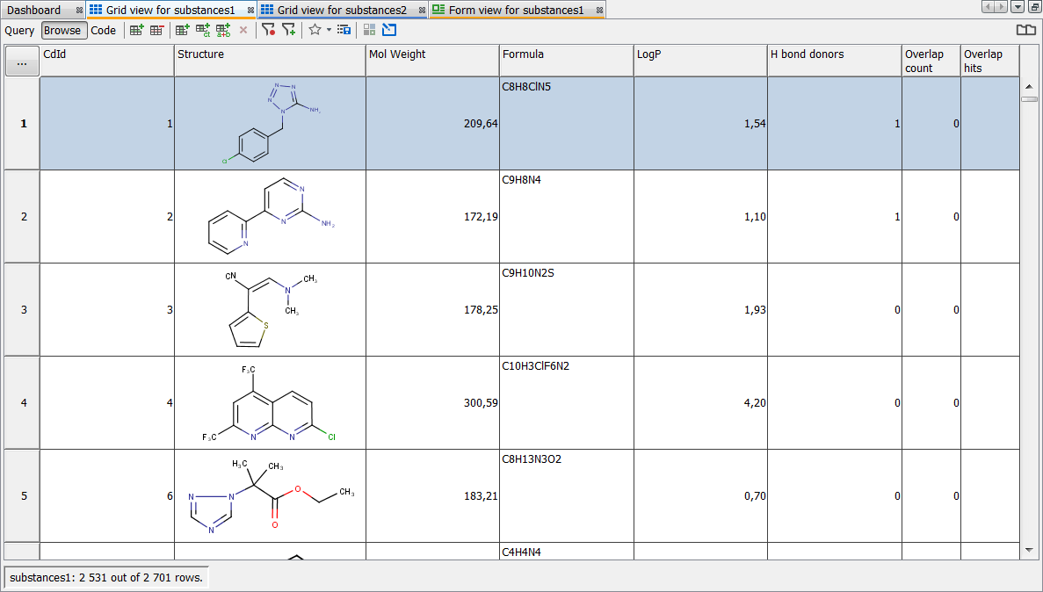Toggle Browse mode button
Viewport: 1043px width, 592px height.
tap(62, 30)
